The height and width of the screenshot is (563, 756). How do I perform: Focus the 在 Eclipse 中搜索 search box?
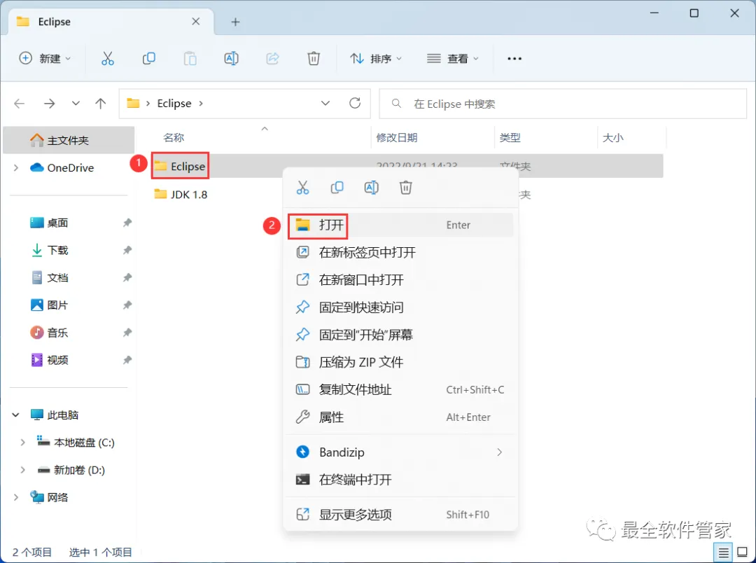[x=563, y=103]
